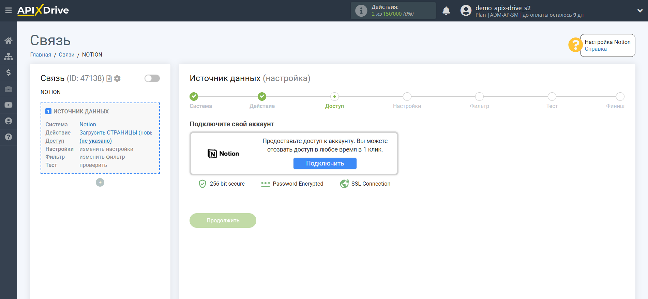Add a new block with plus button
Viewport: 648px width, 299px height.
pyautogui.click(x=100, y=183)
